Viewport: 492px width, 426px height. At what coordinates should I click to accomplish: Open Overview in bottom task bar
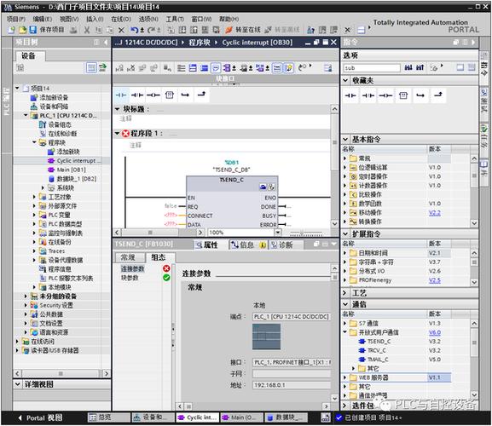(108, 417)
